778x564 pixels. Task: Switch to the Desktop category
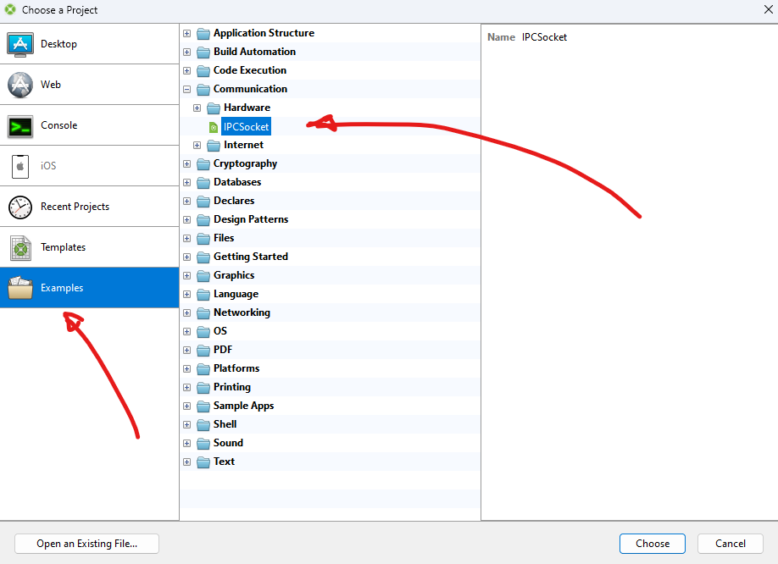point(89,44)
